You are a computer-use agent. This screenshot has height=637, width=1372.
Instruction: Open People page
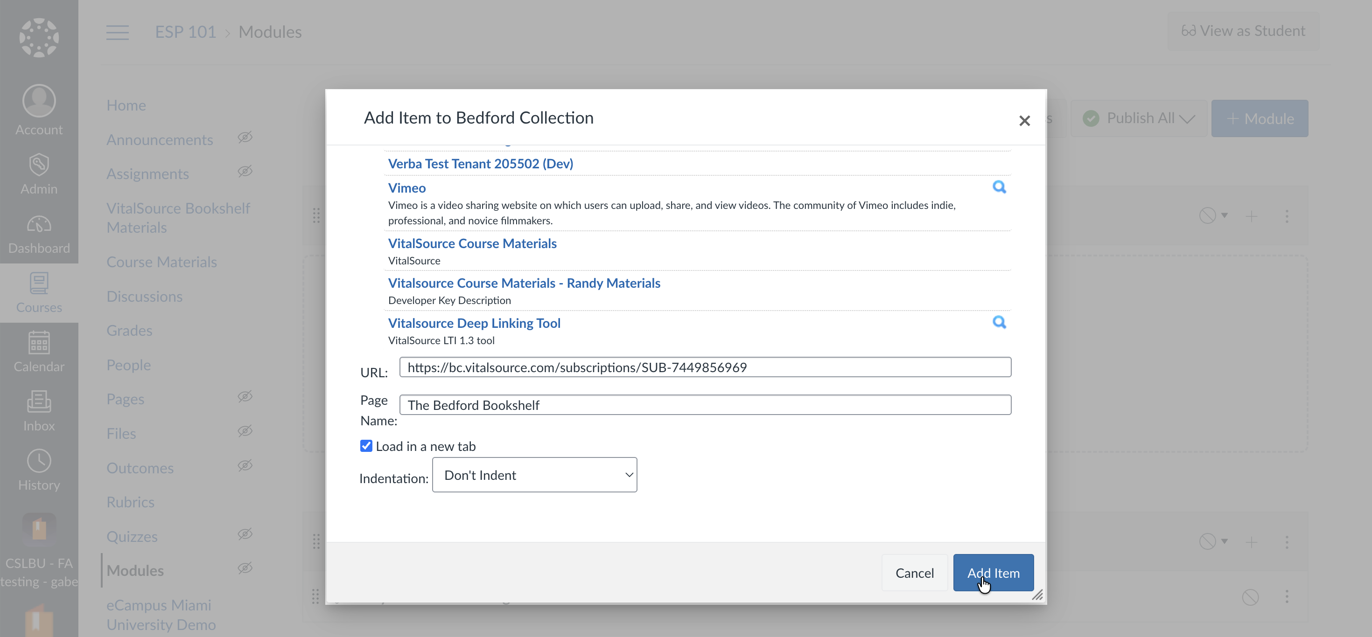pyautogui.click(x=129, y=365)
